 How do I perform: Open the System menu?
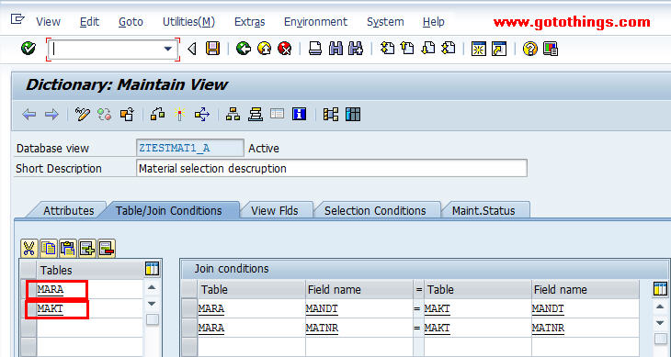pyautogui.click(x=385, y=22)
